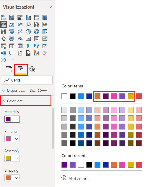Pick orange in Colori tema row
Screen dimensions: 148x187
pos(97,96)
